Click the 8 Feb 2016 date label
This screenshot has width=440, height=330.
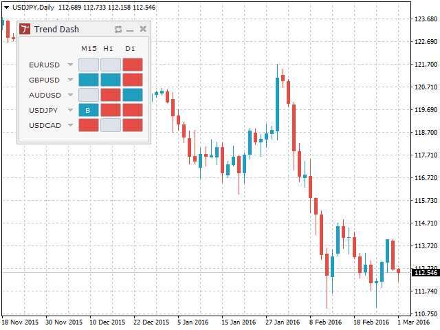(x=325, y=322)
